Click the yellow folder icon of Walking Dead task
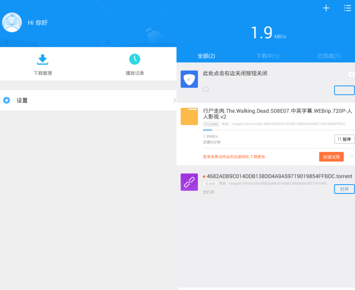The width and height of the screenshot is (355, 290). pyautogui.click(x=189, y=116)
